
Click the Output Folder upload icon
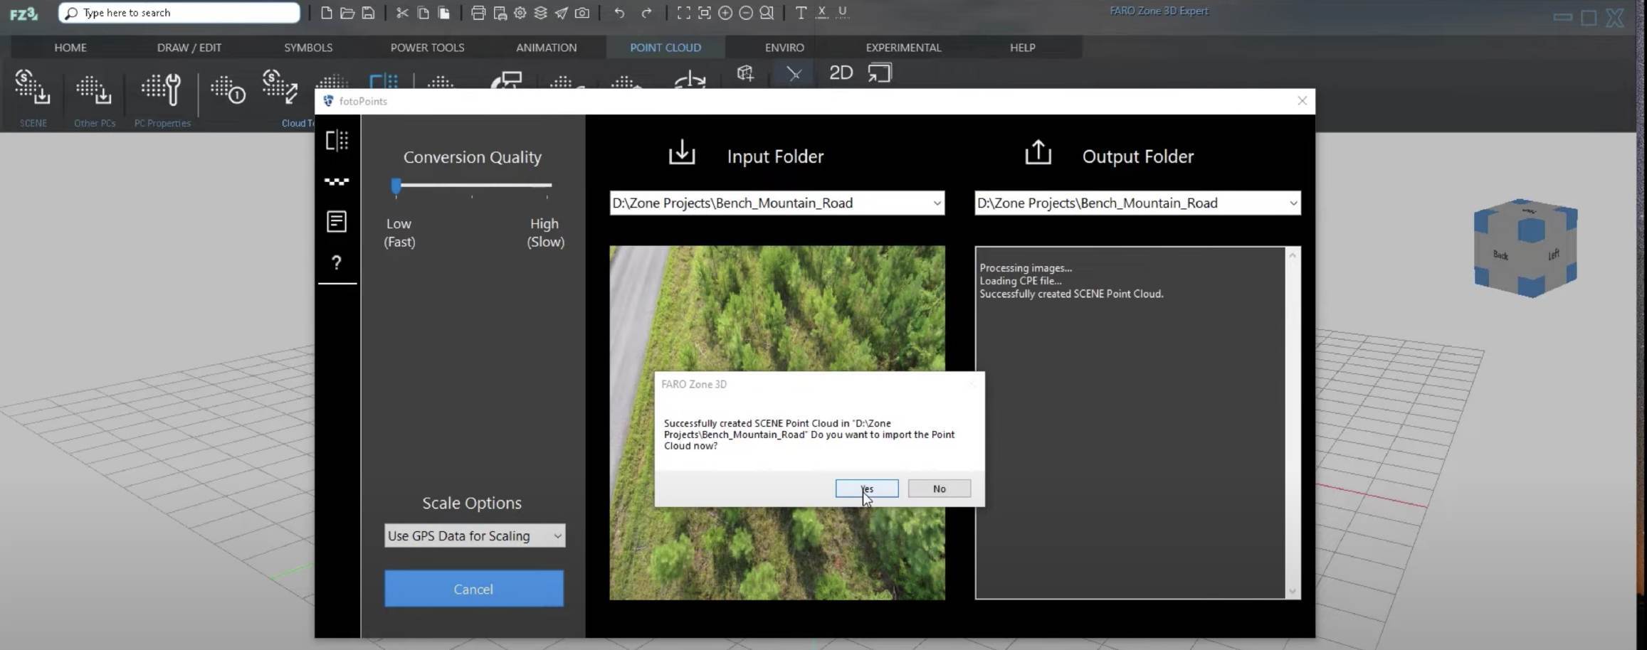click(1038, 152)
